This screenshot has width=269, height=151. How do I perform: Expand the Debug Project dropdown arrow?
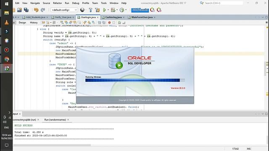click(117, 10)
